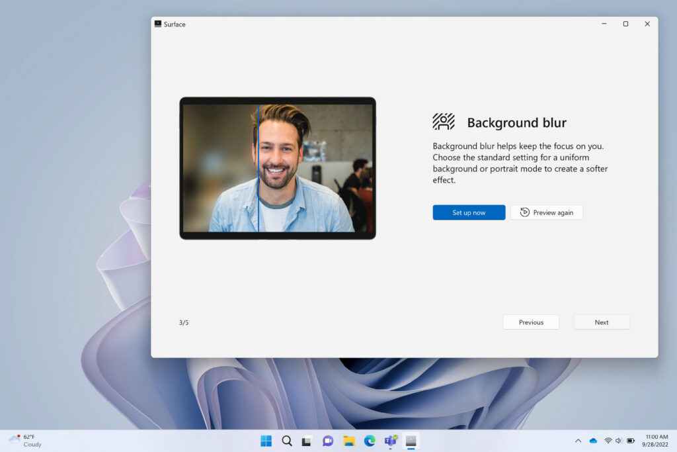The height and width of the screenshot is (452, 677).
Task: Click the background blur preview image
Action: [278, 168]
